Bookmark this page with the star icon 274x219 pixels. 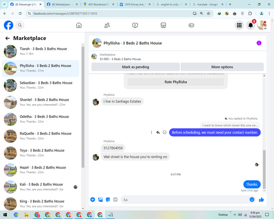pos(208,13)
